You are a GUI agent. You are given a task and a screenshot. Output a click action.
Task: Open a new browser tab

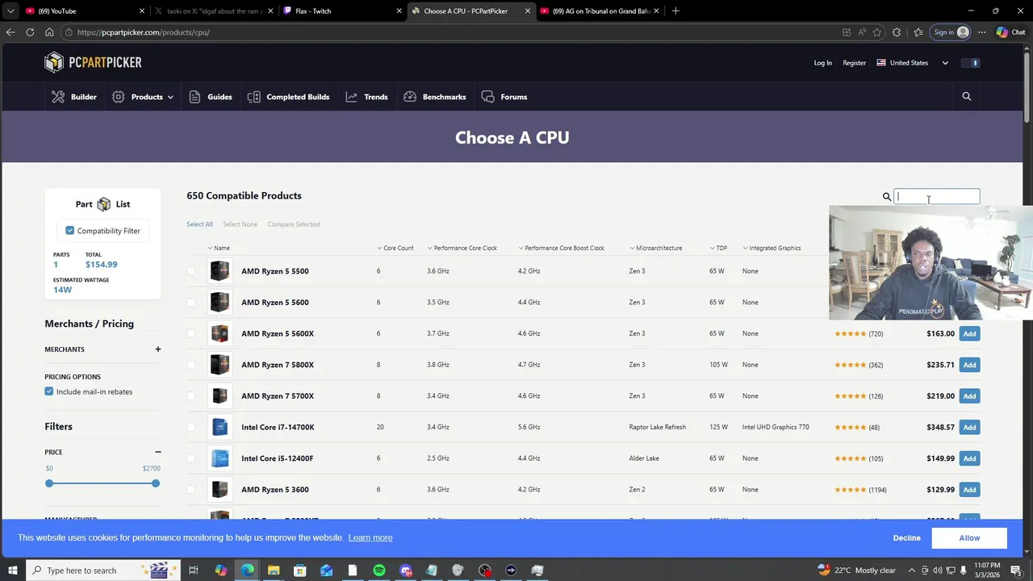click(675, 10)
